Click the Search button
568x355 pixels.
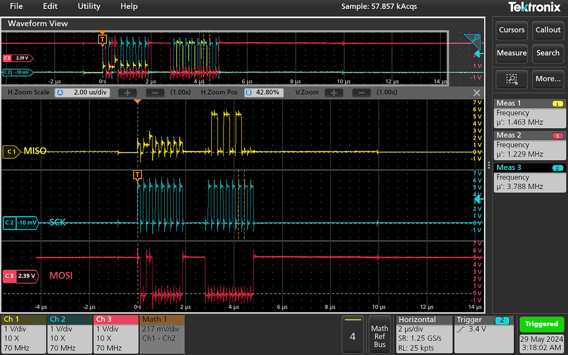[548, 53]
